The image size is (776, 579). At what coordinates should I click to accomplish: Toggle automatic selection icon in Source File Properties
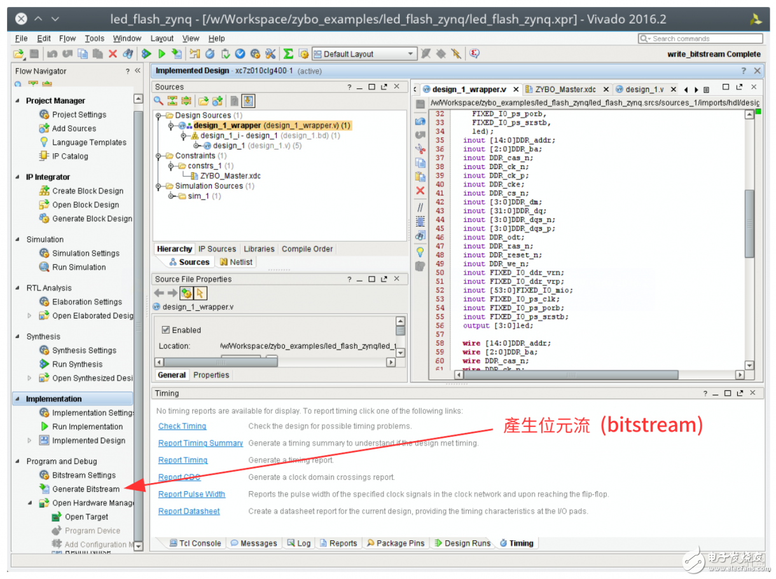[x=200, y=293]
